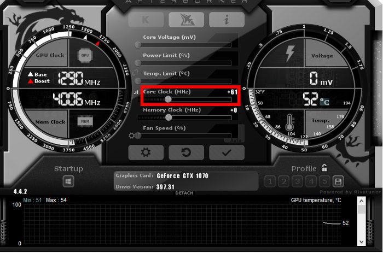This screenshot has width=383, height=253.
Task: Click the Core Clock slider handle
Action: (x=168, y=99)
